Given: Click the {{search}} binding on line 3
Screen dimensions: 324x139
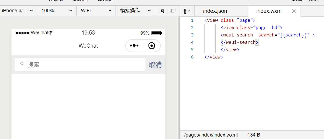Looking at the screenshot, I should pos(293,35).
